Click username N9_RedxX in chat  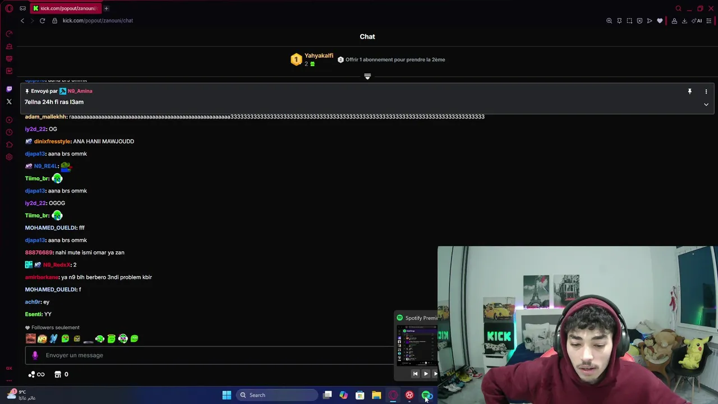(57, 265)
